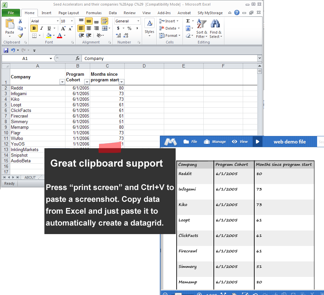This screenshot has width=324, height=295.
Task: Click the Increase Decimal icon
Action: 118,36
